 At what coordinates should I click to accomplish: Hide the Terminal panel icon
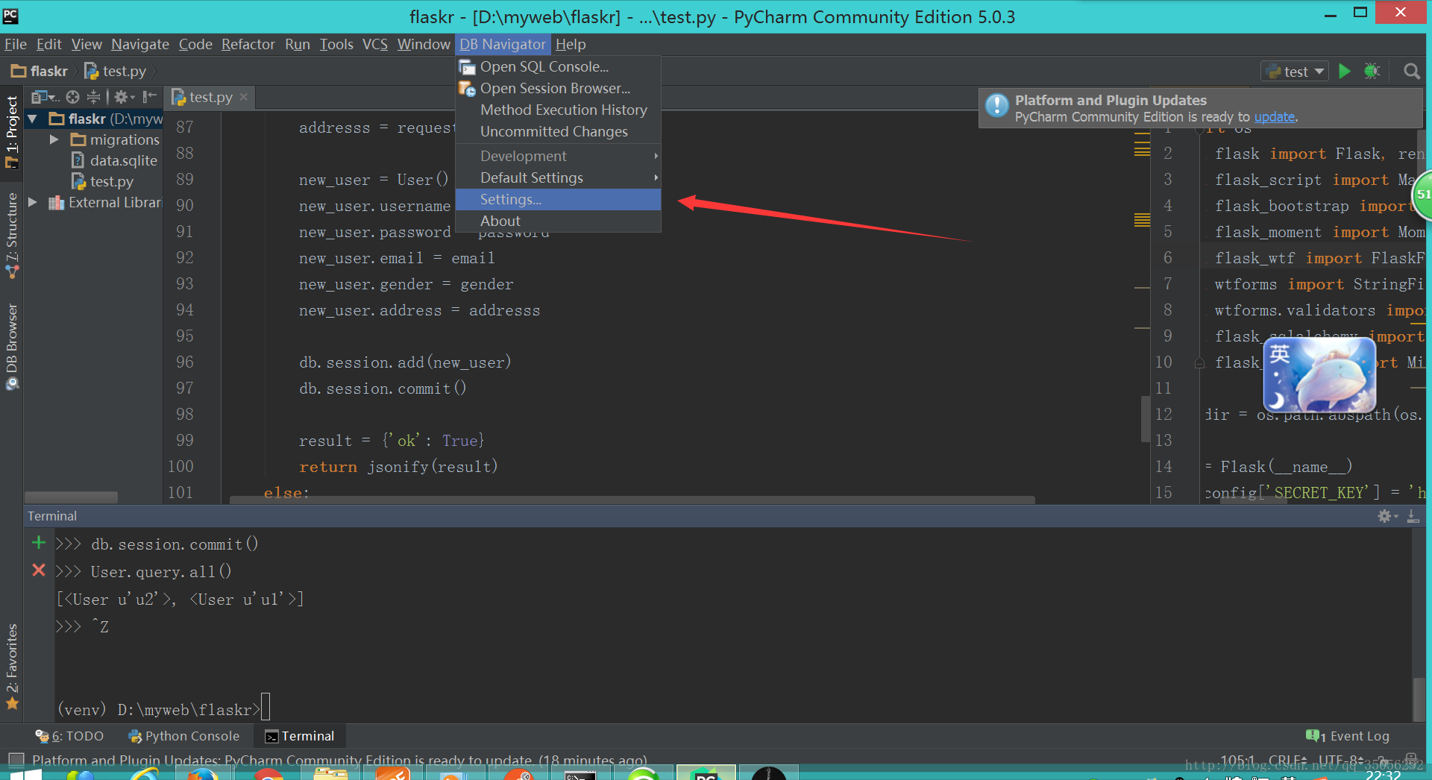(x=1413, y=516)
